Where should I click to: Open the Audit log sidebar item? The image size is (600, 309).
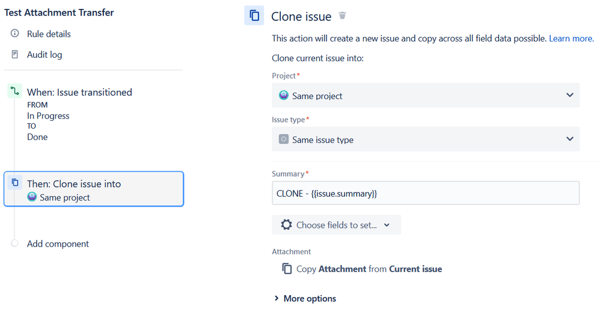pos(44,55)
